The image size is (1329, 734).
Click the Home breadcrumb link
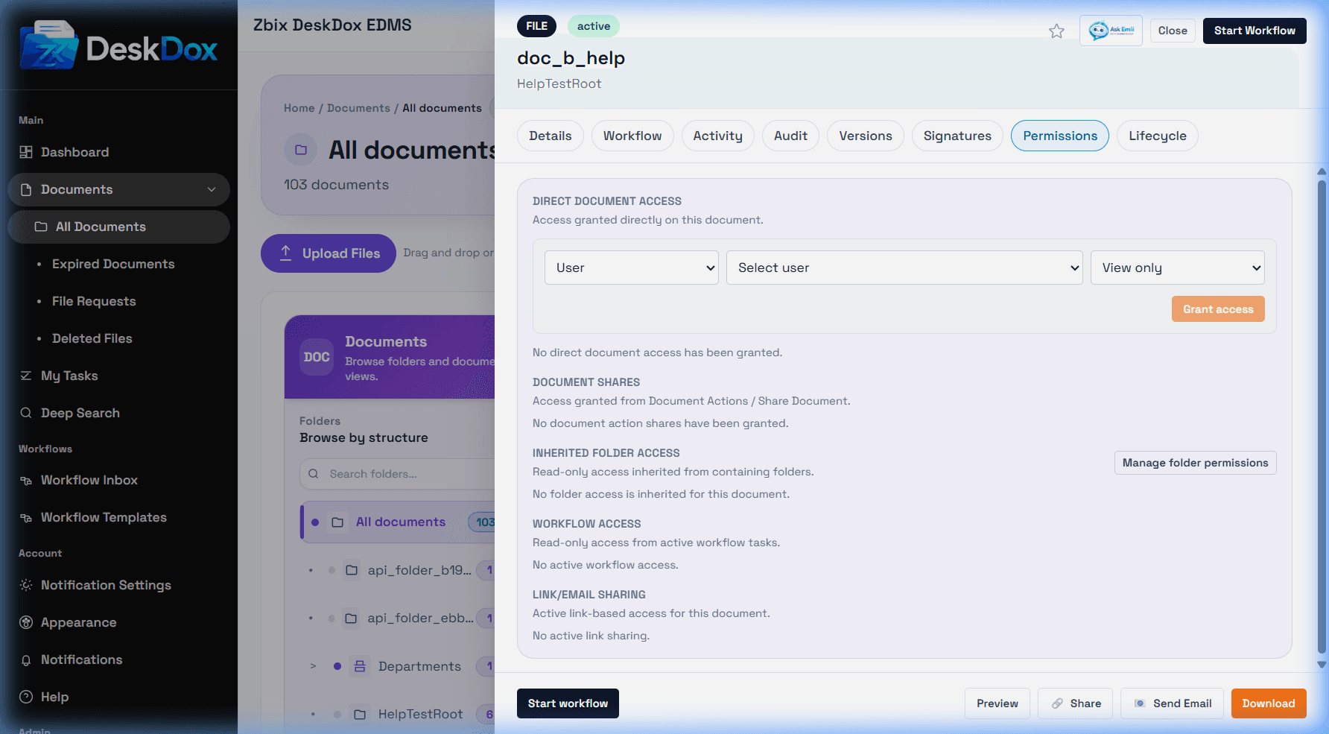299,108
